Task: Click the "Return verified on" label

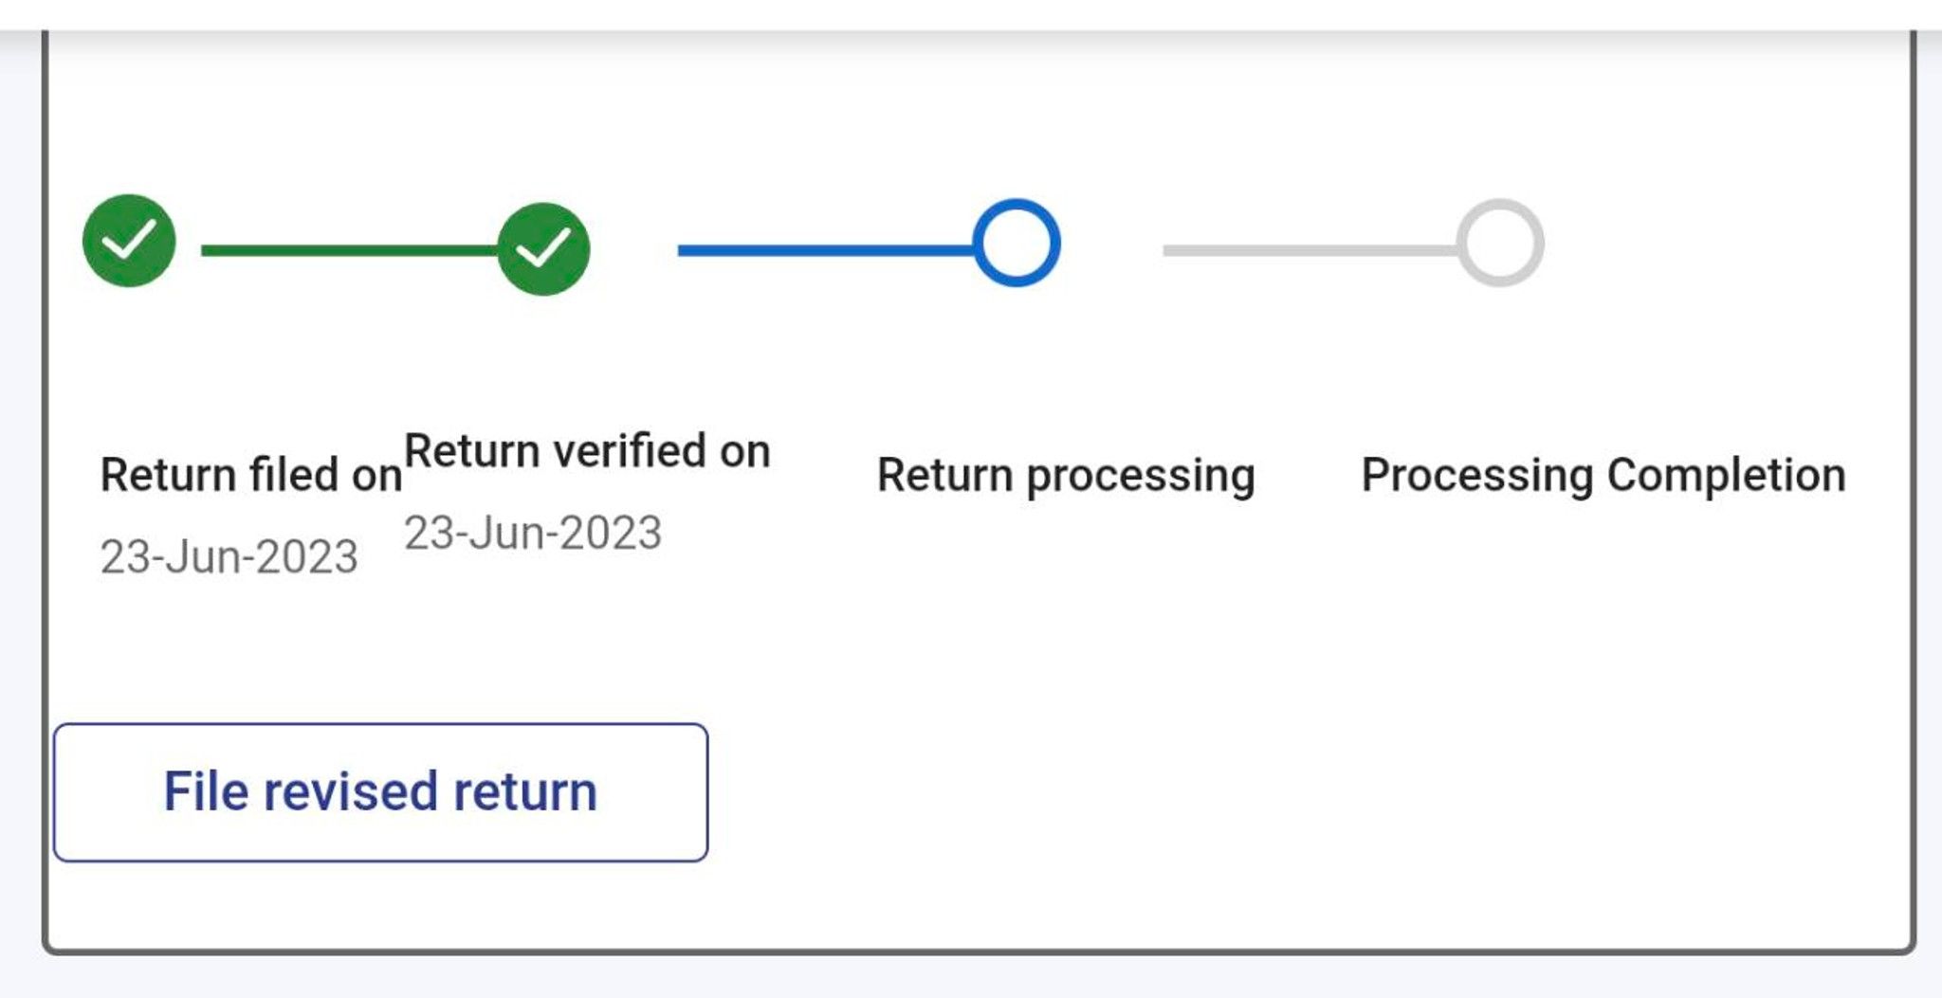Action: click(x=587, y=451)
